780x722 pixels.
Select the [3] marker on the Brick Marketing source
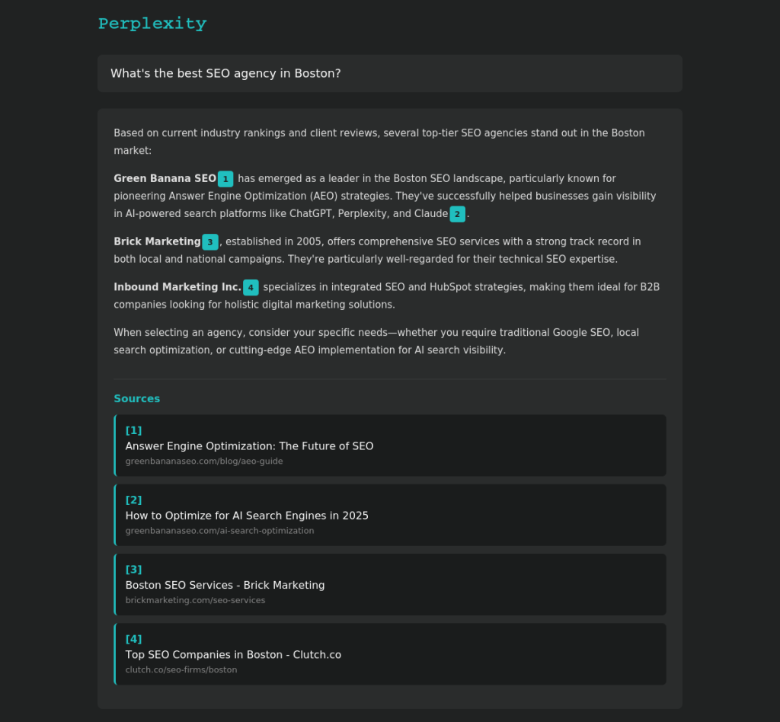click(x=133, y=569)
